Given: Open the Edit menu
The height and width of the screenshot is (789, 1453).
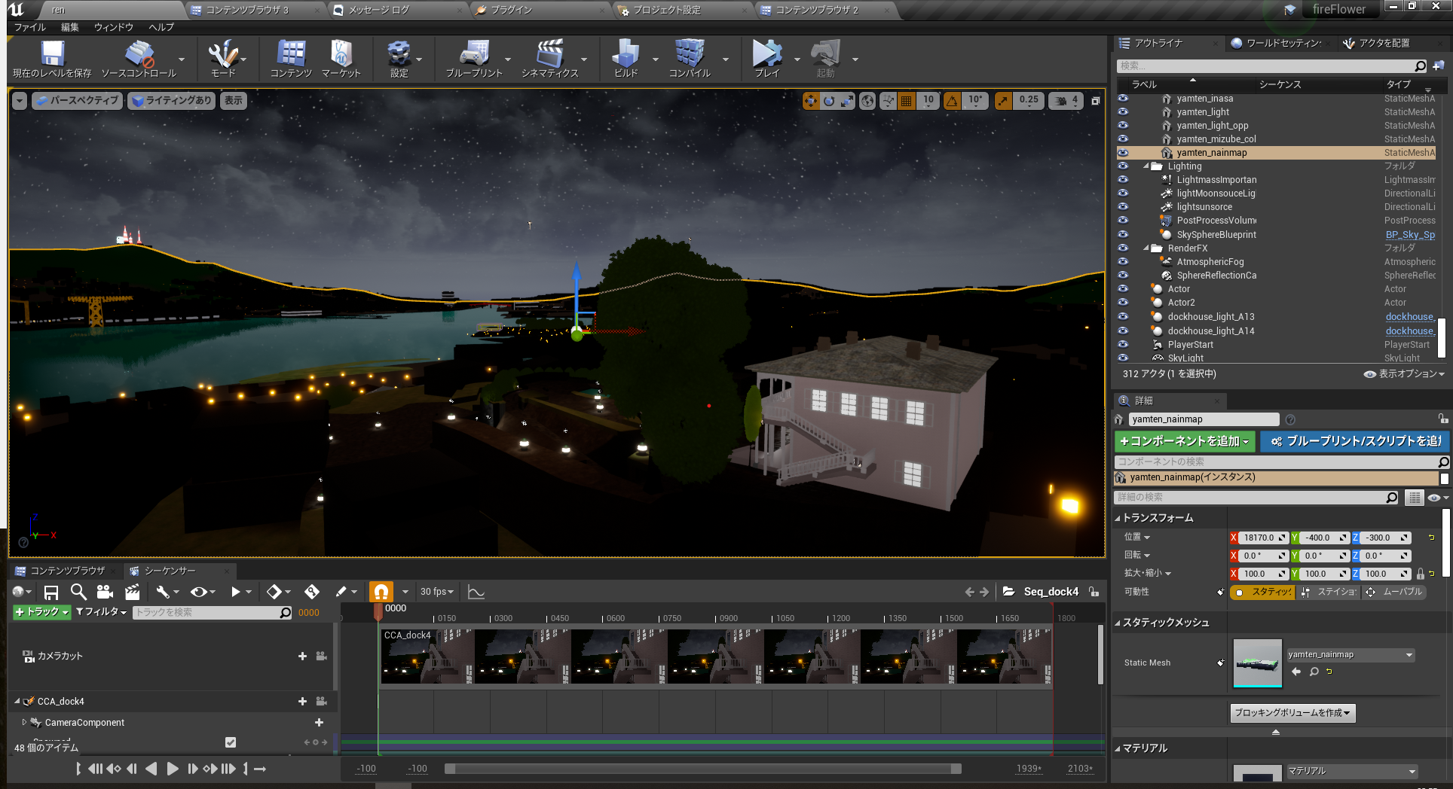Looking at the screenshot, I should pos(70,27).
